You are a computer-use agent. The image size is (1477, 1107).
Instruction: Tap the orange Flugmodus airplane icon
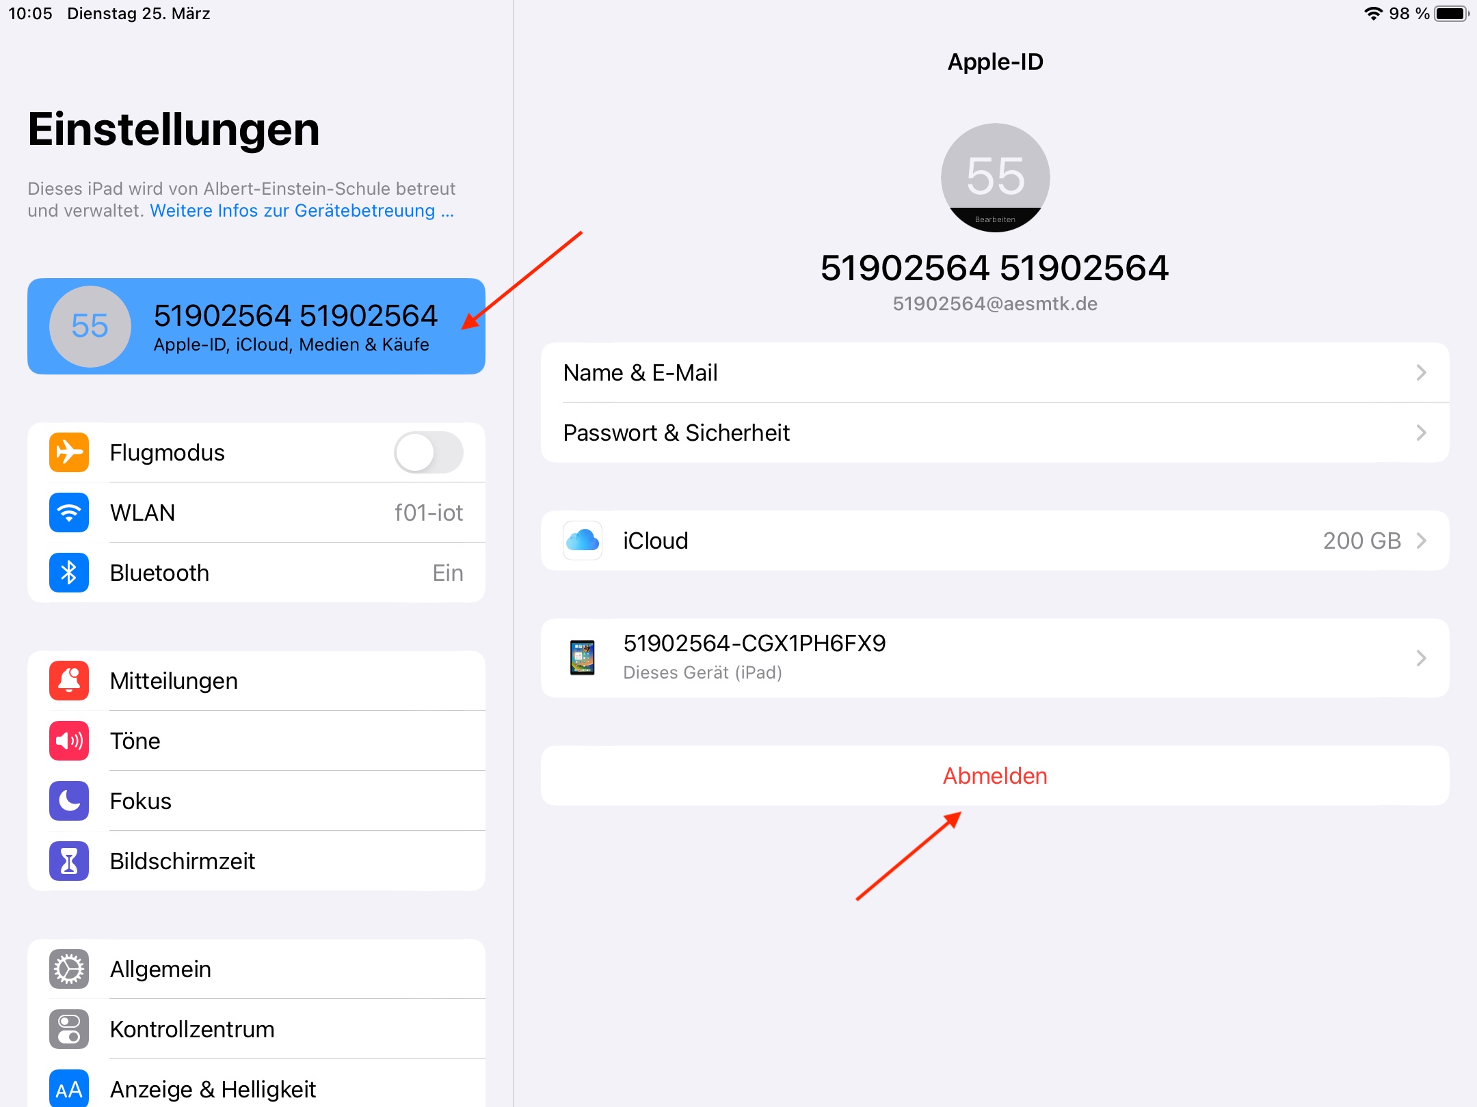tap(69, 452)
